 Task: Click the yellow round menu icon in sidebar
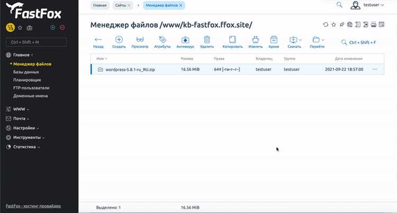pos(10,27)
